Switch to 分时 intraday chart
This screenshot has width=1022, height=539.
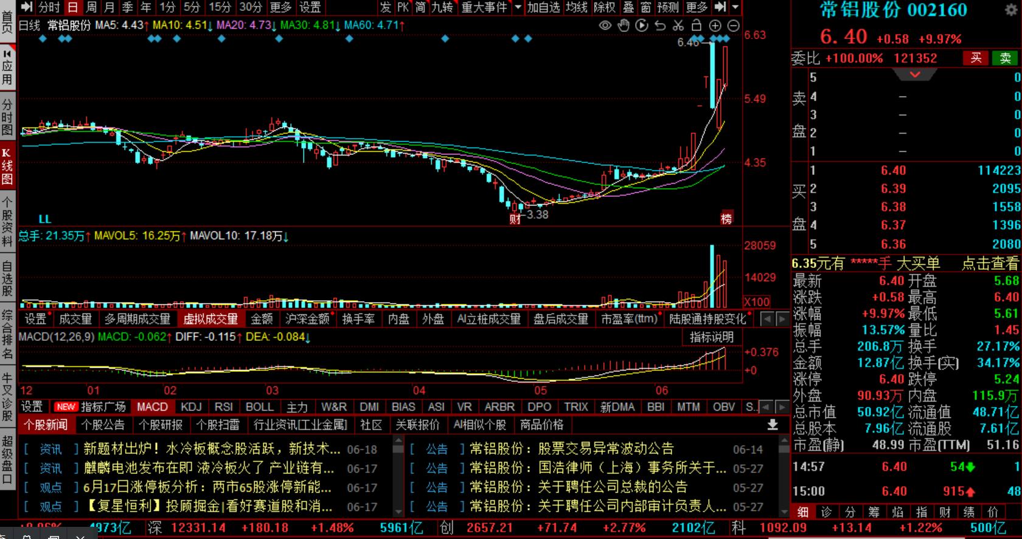click(49, 7)
